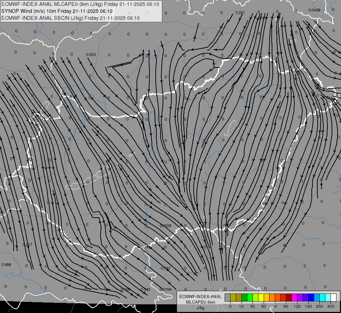Click the 0.003 grid value

pos(91,55)
